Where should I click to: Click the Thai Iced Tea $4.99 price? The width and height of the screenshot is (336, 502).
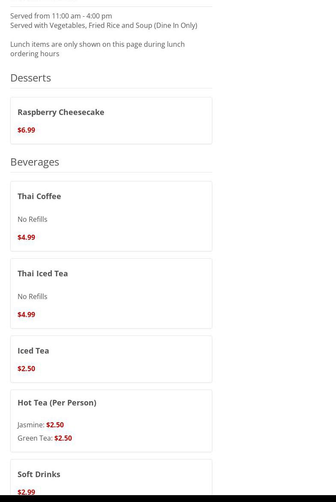click(x=26, y=315)
